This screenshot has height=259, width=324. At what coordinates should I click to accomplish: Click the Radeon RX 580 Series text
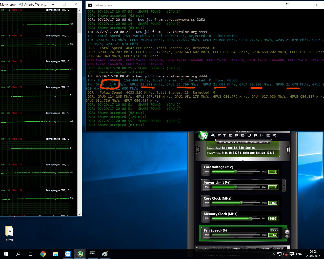pyautogui.click(x=238, y=148)
